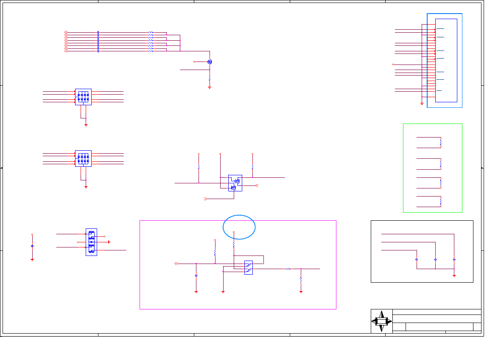Select the dual MOSFET package in the sheet center
The height and width of the screenshot is (337, 487).
point(235,183)
